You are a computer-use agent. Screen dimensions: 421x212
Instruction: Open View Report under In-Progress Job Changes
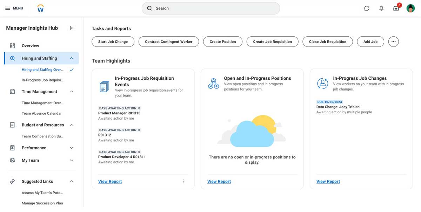[328, 181]
